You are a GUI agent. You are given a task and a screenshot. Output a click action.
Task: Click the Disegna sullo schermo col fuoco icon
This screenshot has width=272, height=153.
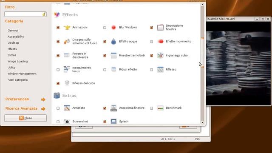(x=67, y=42)
